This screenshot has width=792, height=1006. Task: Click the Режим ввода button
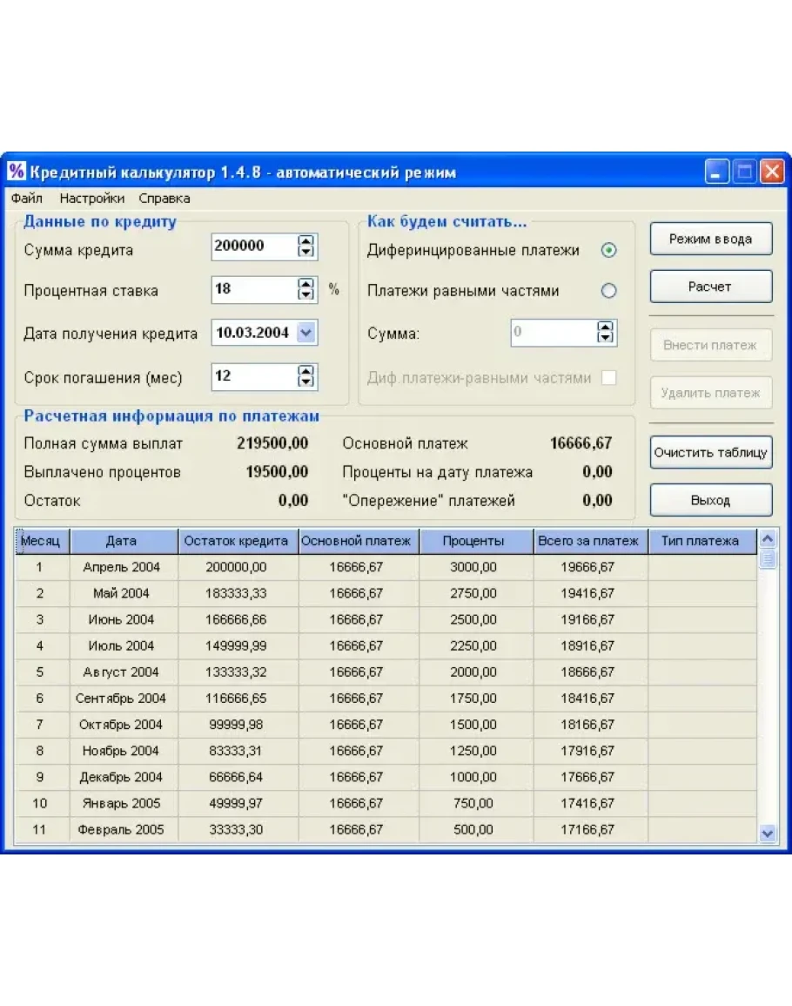[x=710, y=239]
